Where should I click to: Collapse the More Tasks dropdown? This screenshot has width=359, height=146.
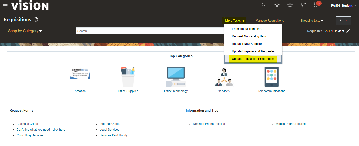point(235,21)
